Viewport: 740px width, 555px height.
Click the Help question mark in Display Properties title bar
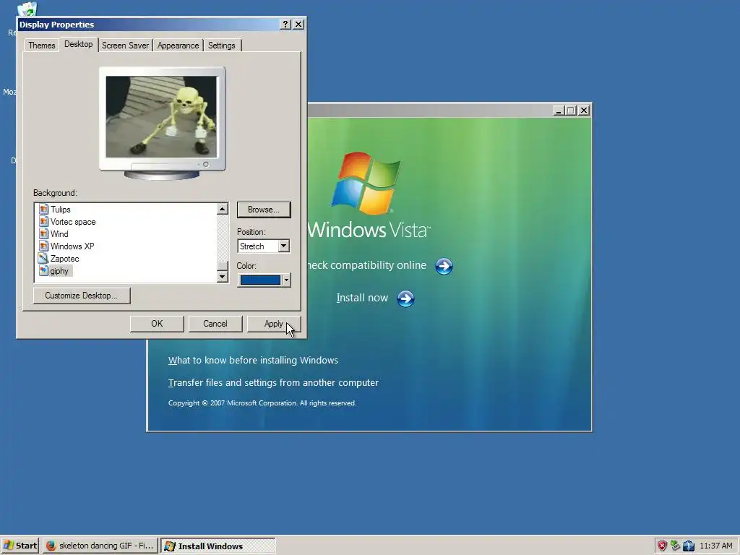pos(285,24)
